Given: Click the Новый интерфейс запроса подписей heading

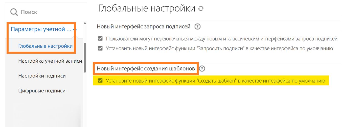Looking at the screenshot, I should (143, 27).
